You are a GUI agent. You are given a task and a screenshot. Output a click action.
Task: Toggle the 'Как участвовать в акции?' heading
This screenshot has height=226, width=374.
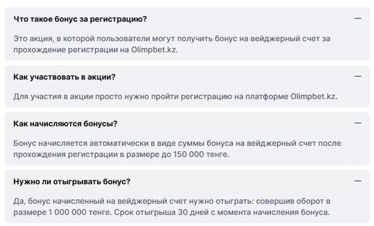coord(64,77)
